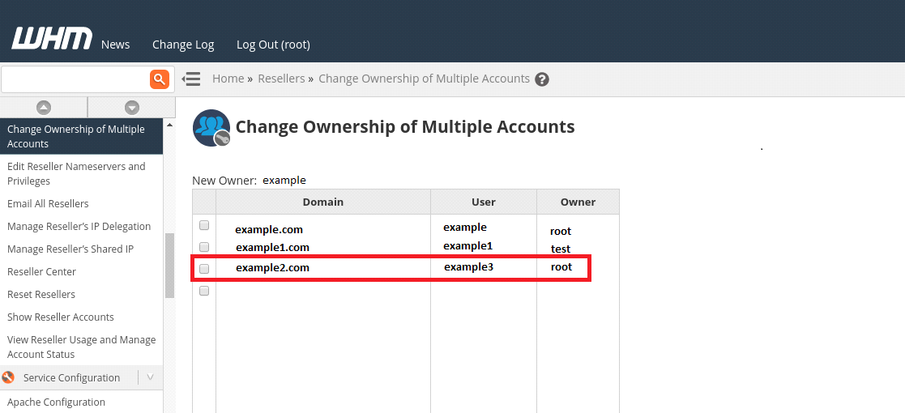Click the user cell example1
The image size is (905, 413).
coord(468,245)
